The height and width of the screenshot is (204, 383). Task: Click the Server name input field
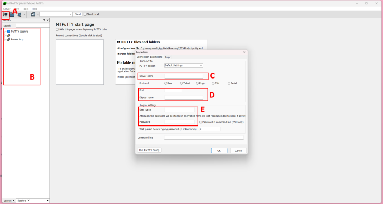(184, 76)
